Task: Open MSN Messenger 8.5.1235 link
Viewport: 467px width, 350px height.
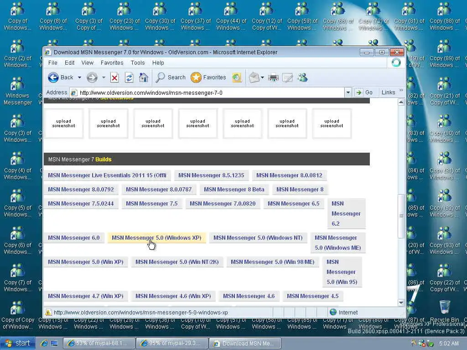Action: 211,175
